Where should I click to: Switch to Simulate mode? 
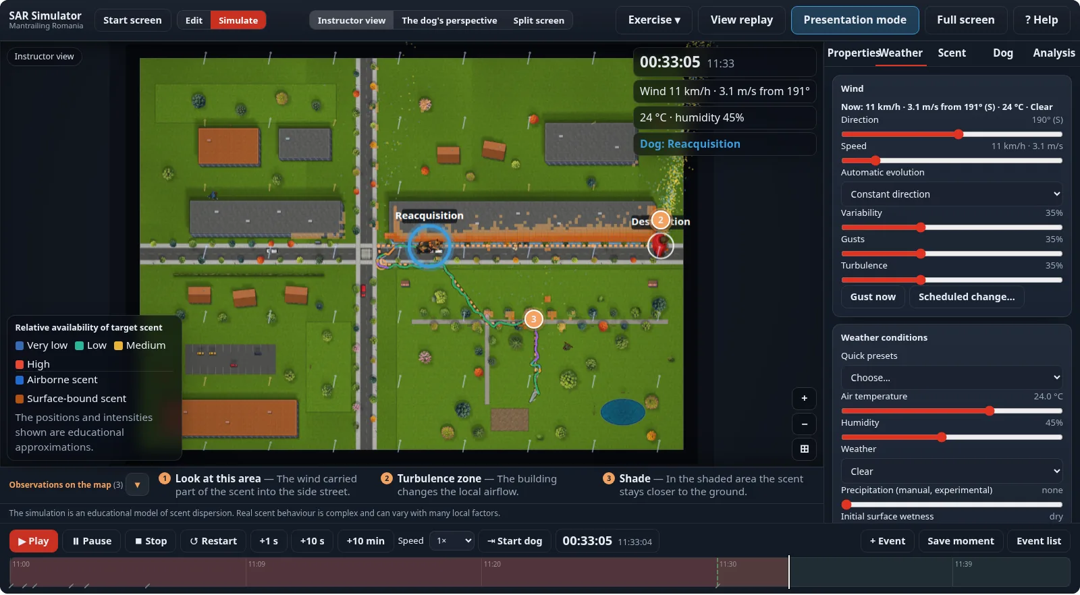pos(238,20)
